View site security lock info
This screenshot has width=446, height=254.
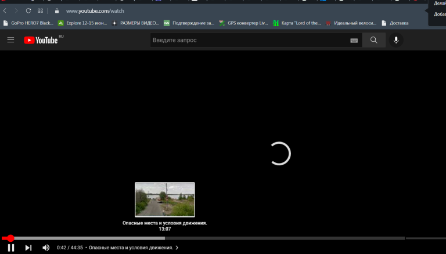(x=57, y=11)
